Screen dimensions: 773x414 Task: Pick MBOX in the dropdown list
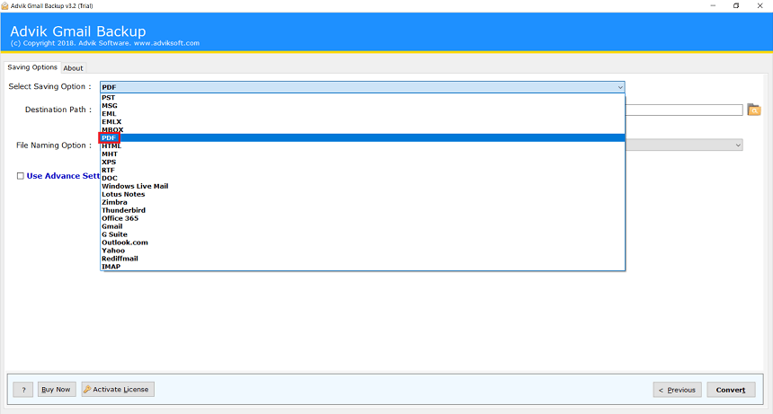[362, 129]
